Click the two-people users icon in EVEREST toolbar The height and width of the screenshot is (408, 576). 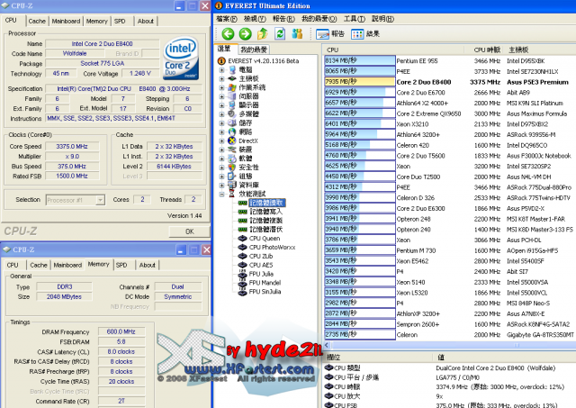pyautogui.click(x=297, y=34)
